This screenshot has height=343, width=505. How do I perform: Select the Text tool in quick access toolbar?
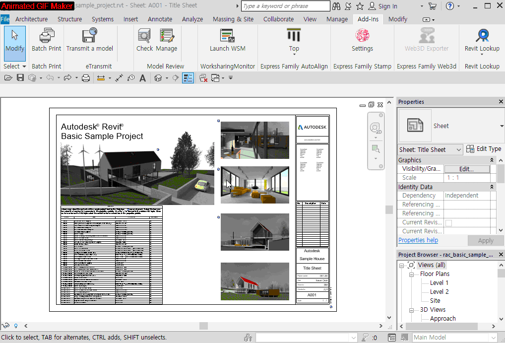143,78
